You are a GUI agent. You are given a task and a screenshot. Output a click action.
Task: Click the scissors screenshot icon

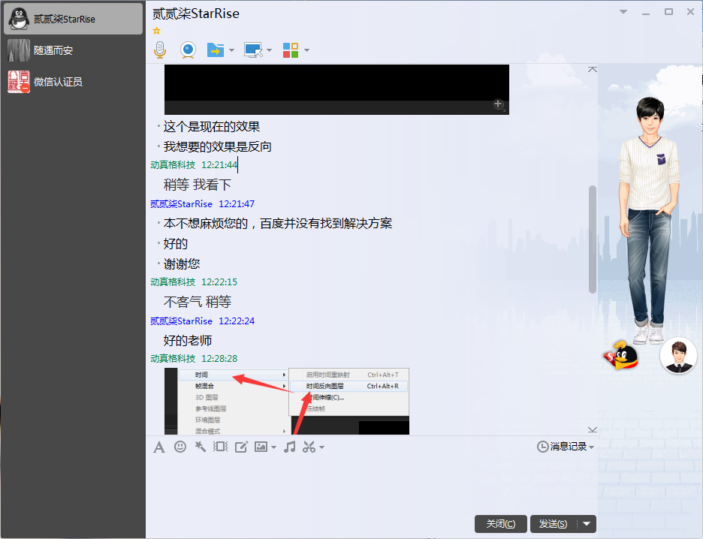[309, 447]
